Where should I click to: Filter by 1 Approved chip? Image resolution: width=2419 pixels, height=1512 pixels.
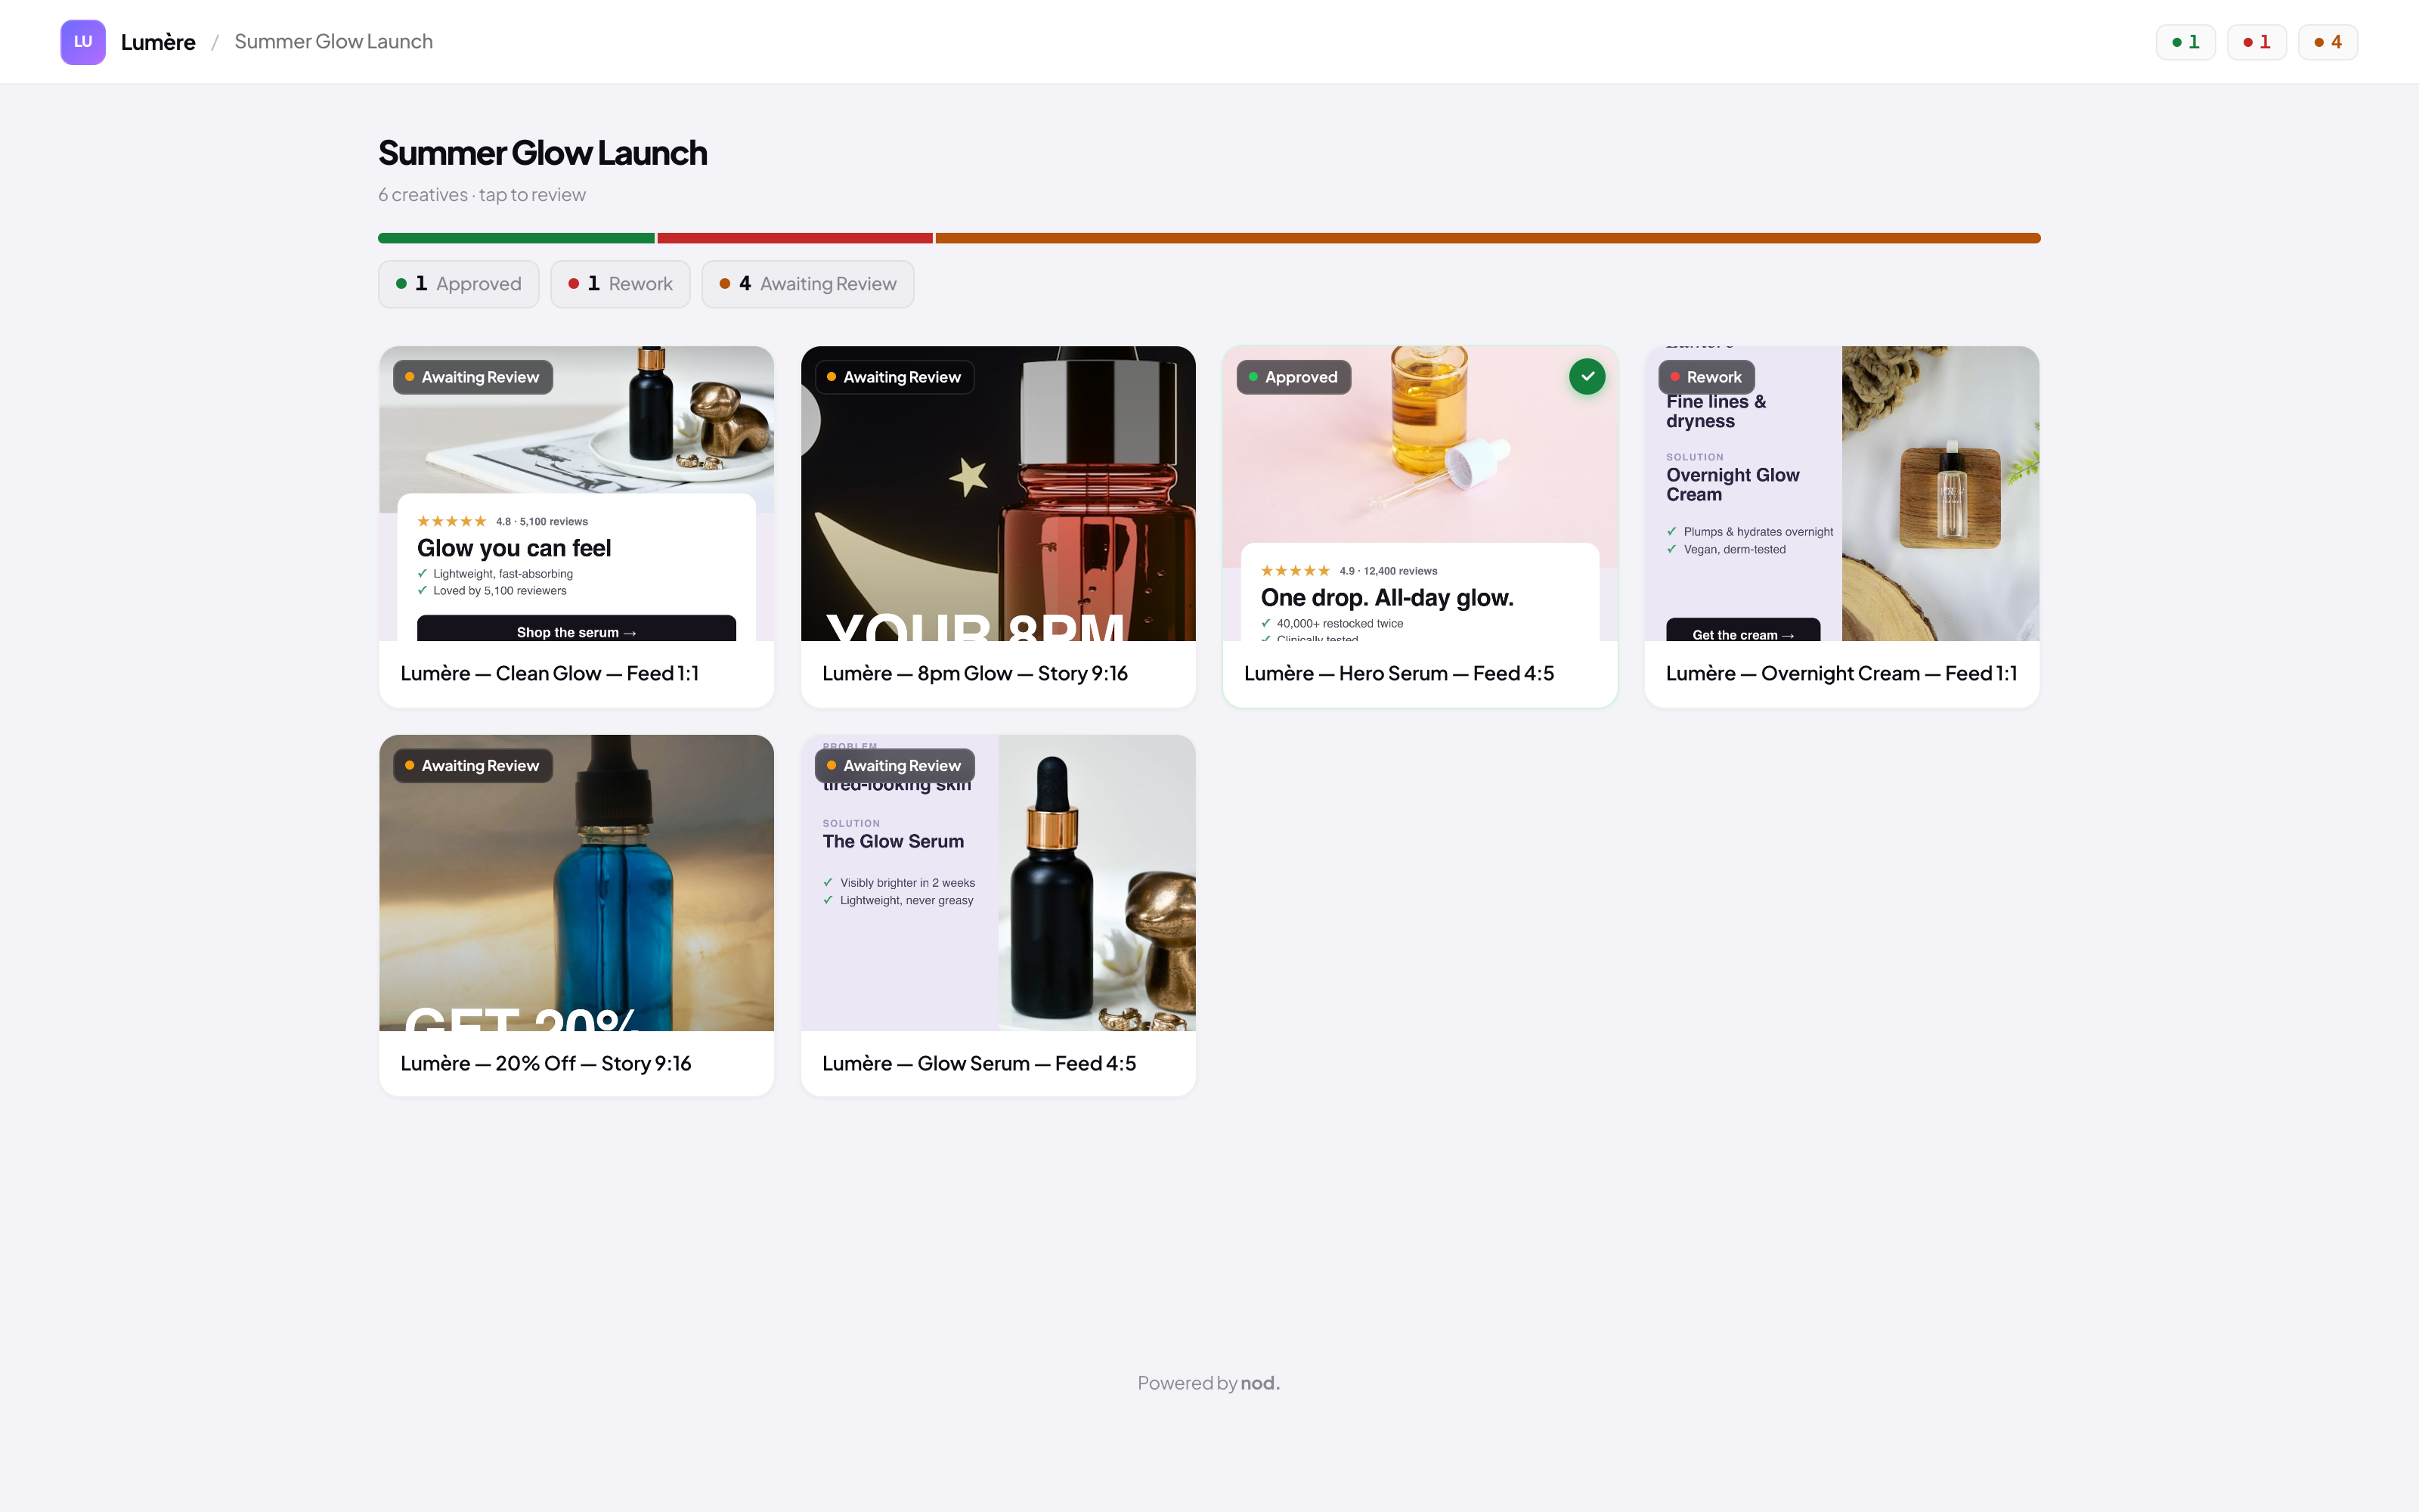click(459, 284)
